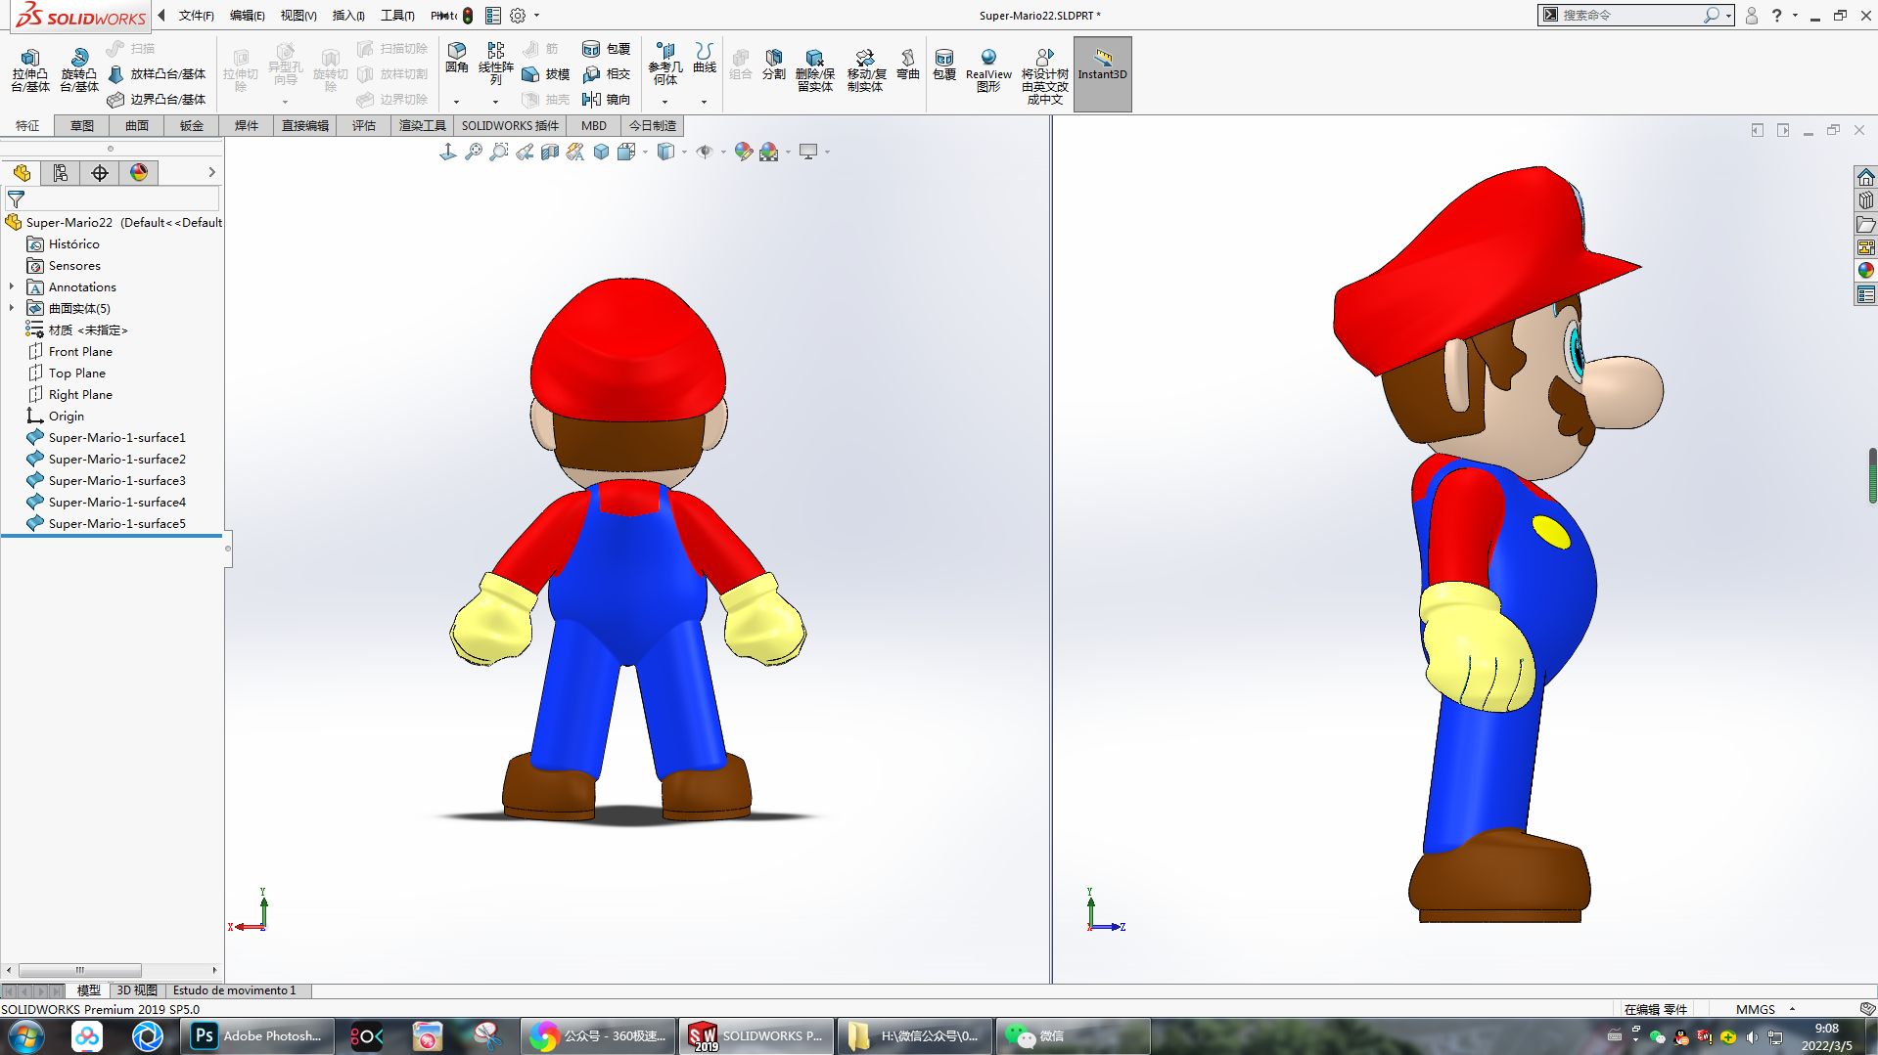This screenshot has width=1878, height=1055.
Task: Expand the Annotations tree node
Action: click(x=12, y=286)
